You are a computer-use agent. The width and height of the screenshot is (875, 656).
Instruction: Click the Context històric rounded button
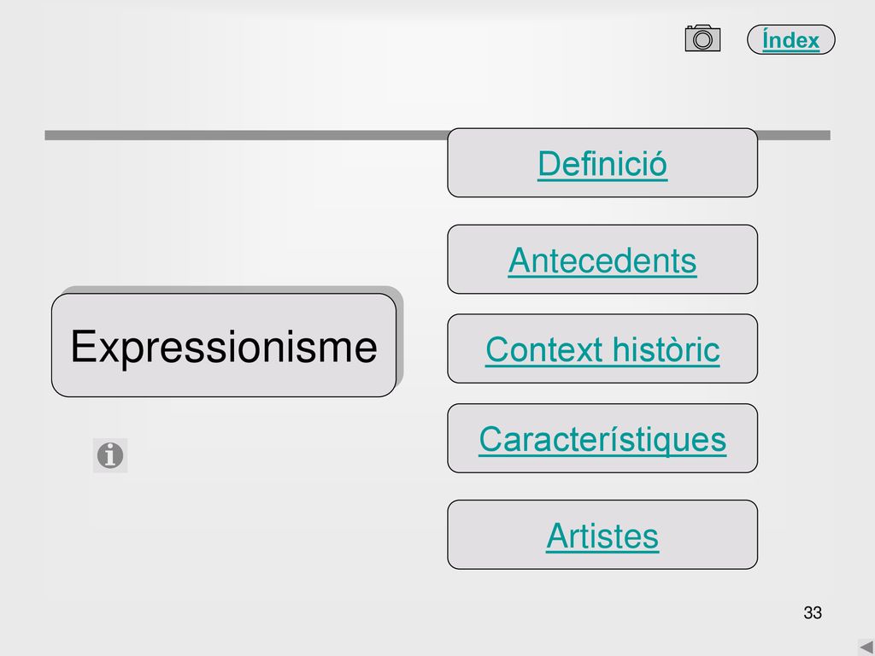(x=602, y=348)
